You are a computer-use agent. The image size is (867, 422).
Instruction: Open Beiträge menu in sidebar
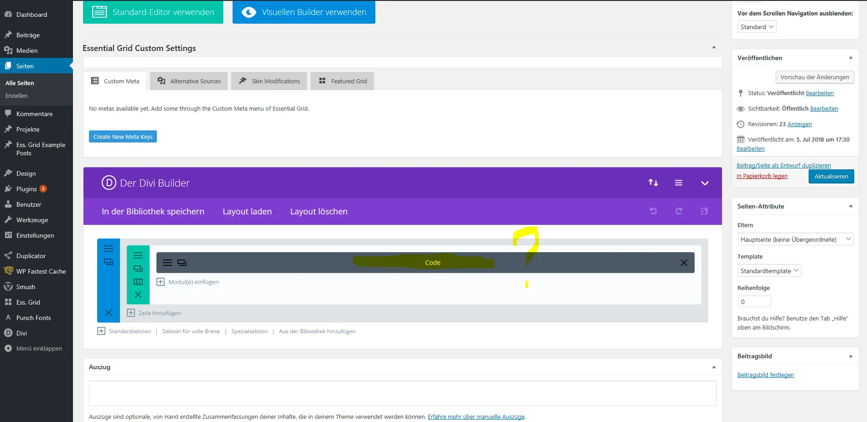pyautogui.click(x=36, y=35)
